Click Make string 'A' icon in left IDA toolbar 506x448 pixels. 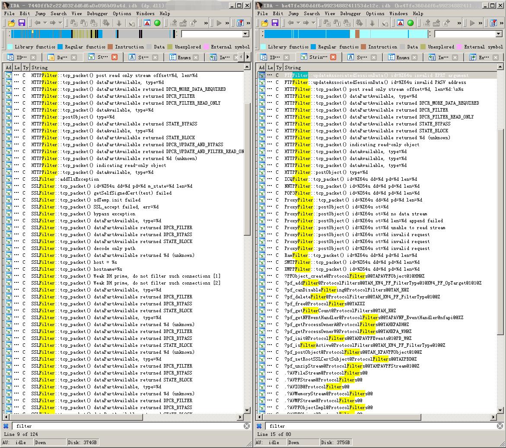(193, 23)
